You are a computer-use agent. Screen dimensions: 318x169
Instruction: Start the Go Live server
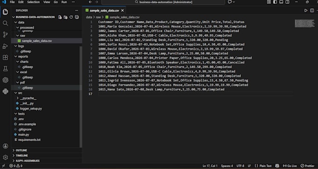coord(289,166)
